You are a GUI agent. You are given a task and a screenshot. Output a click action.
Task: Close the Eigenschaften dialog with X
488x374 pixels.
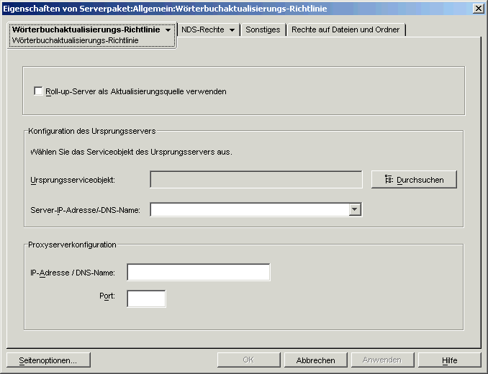click(478, 9)
